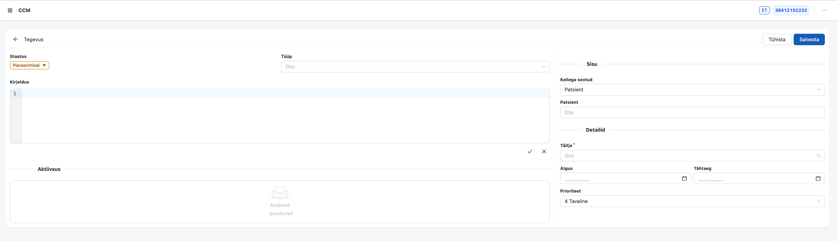
Task: Confirm the Kirjeldus text with the checkmark
Action: (x=530, y=152)
